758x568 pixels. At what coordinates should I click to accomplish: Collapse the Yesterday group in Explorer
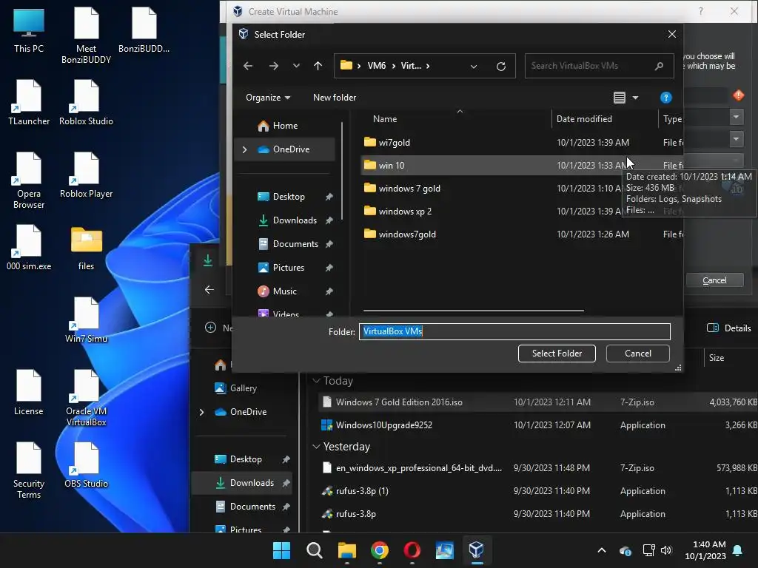(x=316, y=447)
